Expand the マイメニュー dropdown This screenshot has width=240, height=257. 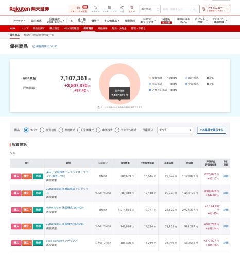215,9
